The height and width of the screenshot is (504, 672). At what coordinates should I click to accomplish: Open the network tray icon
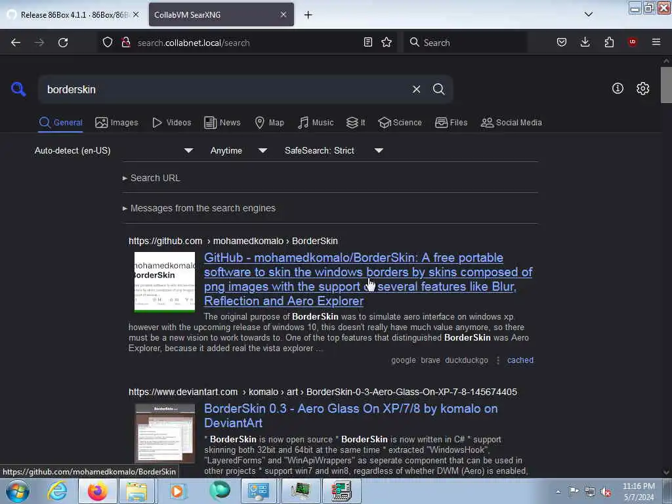point(590,492)
